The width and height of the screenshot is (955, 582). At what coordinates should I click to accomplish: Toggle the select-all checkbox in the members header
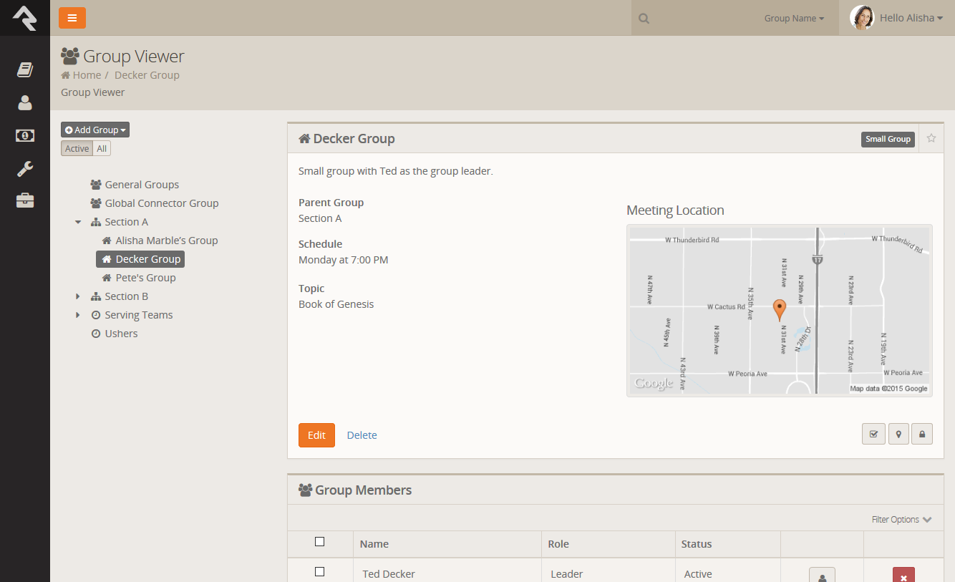pos(320,542)
